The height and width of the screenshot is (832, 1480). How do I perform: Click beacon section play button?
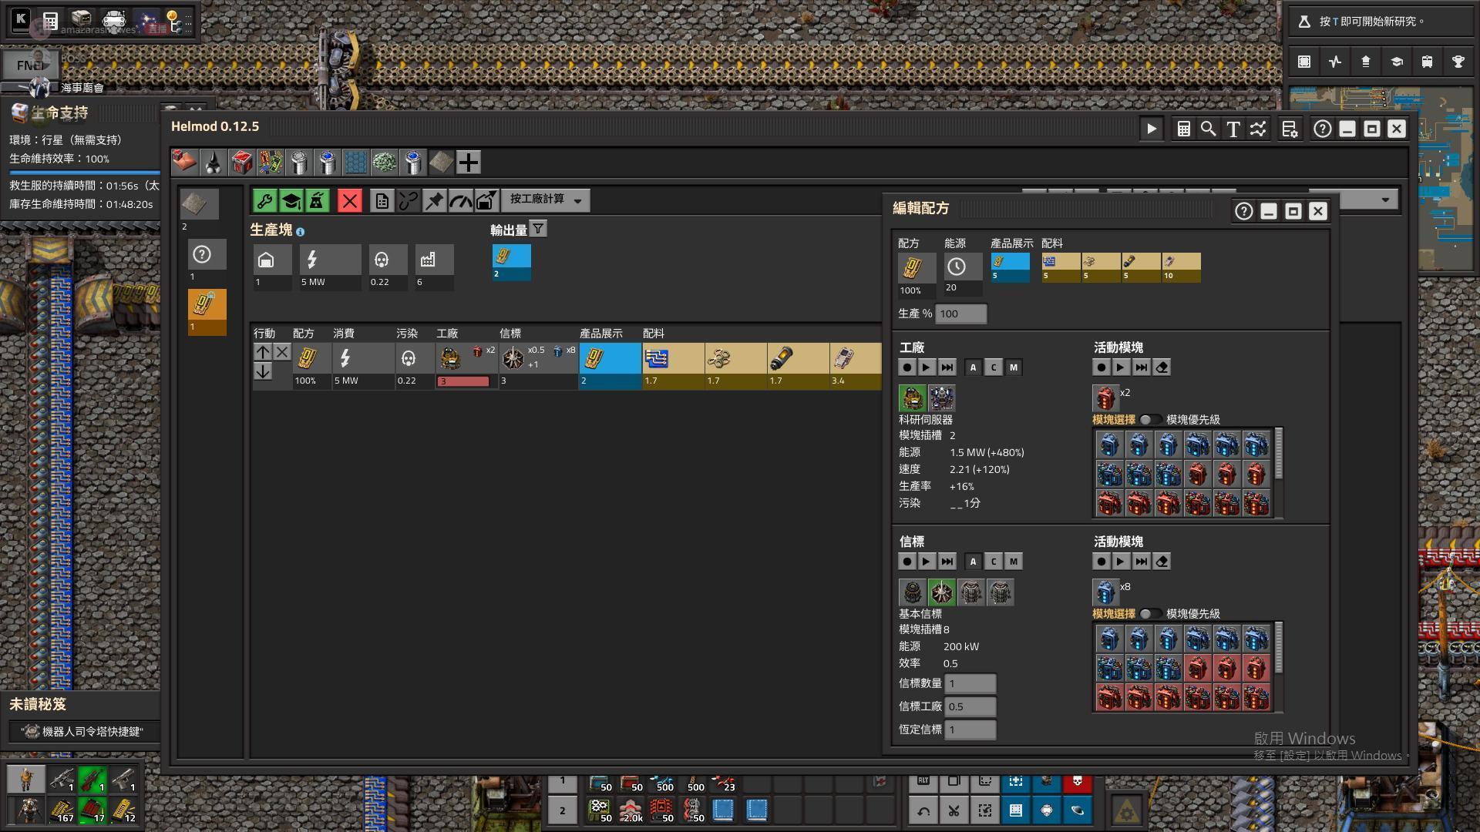(x=927, y=562)
